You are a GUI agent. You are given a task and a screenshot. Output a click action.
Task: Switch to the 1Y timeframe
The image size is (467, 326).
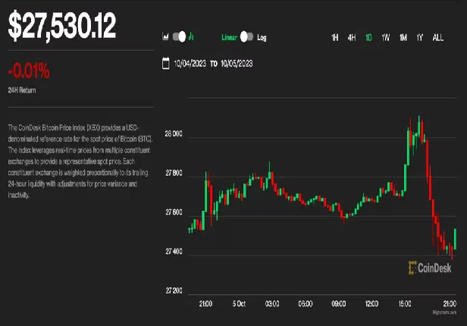[419, 36]
